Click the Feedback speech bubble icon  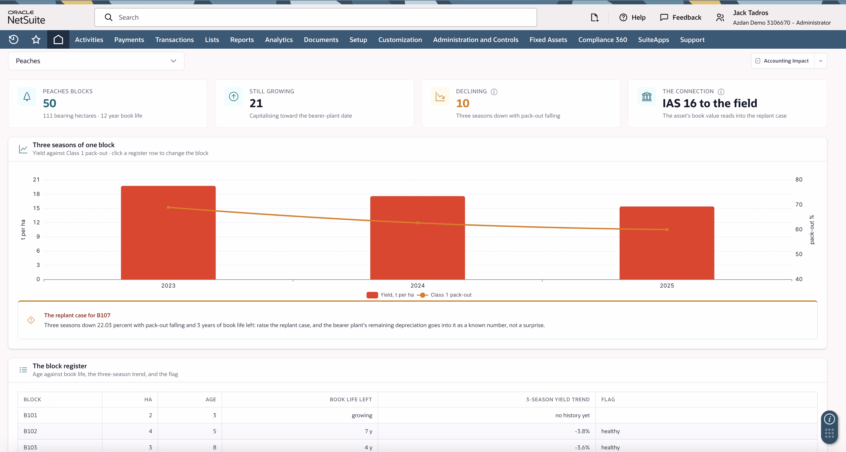tap(664, 17)
